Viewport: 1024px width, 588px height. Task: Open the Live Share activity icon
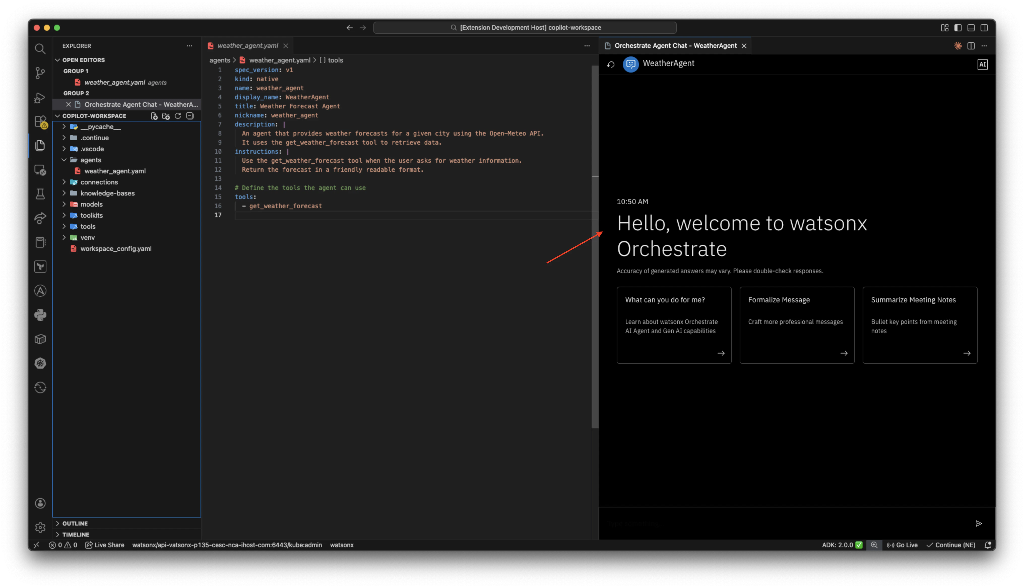point(40,218)
